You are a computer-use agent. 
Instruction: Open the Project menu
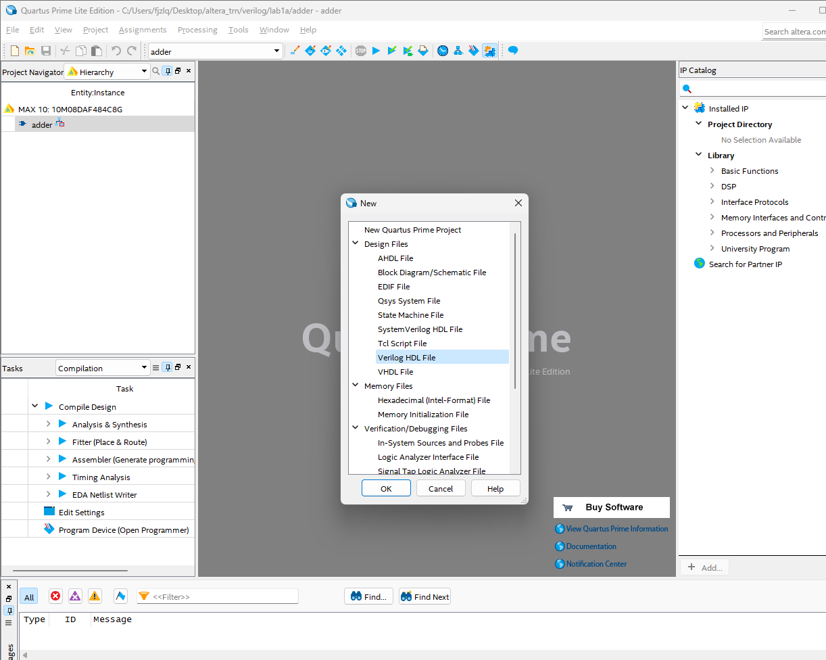tap(95, 30)
